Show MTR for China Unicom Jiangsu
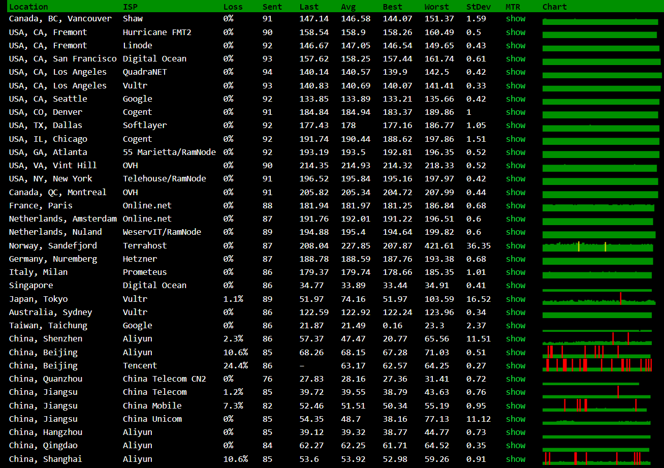664x468 pixels. coord(516,419)
